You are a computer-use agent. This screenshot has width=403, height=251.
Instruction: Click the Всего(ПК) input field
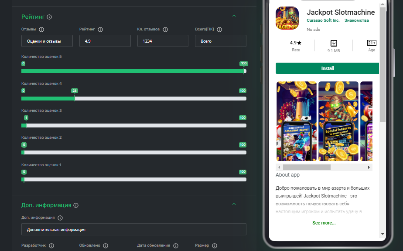click(x=221, y=41)
